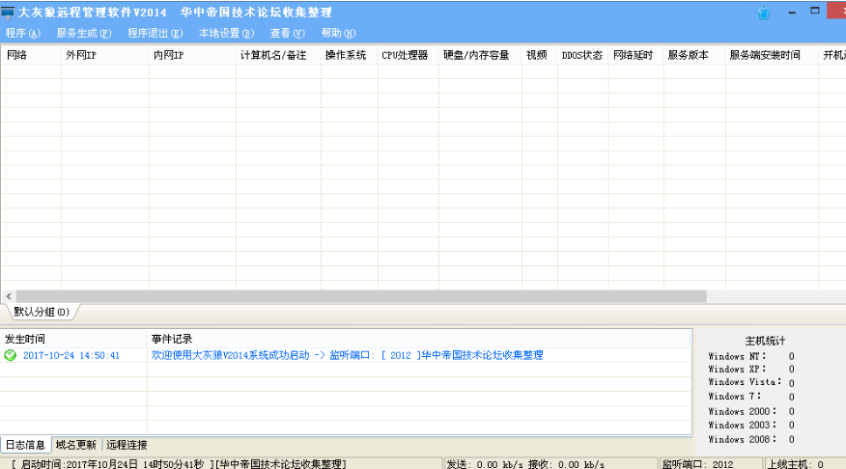Sort by 内网IP column header
846x469 pixels.
tap(192, 55)
